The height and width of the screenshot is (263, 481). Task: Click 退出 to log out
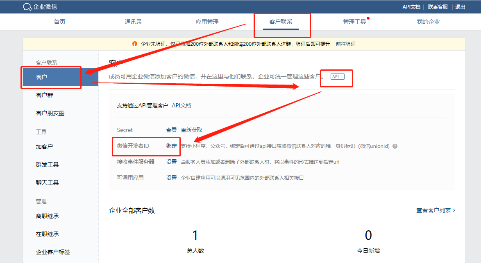point(460,7)
